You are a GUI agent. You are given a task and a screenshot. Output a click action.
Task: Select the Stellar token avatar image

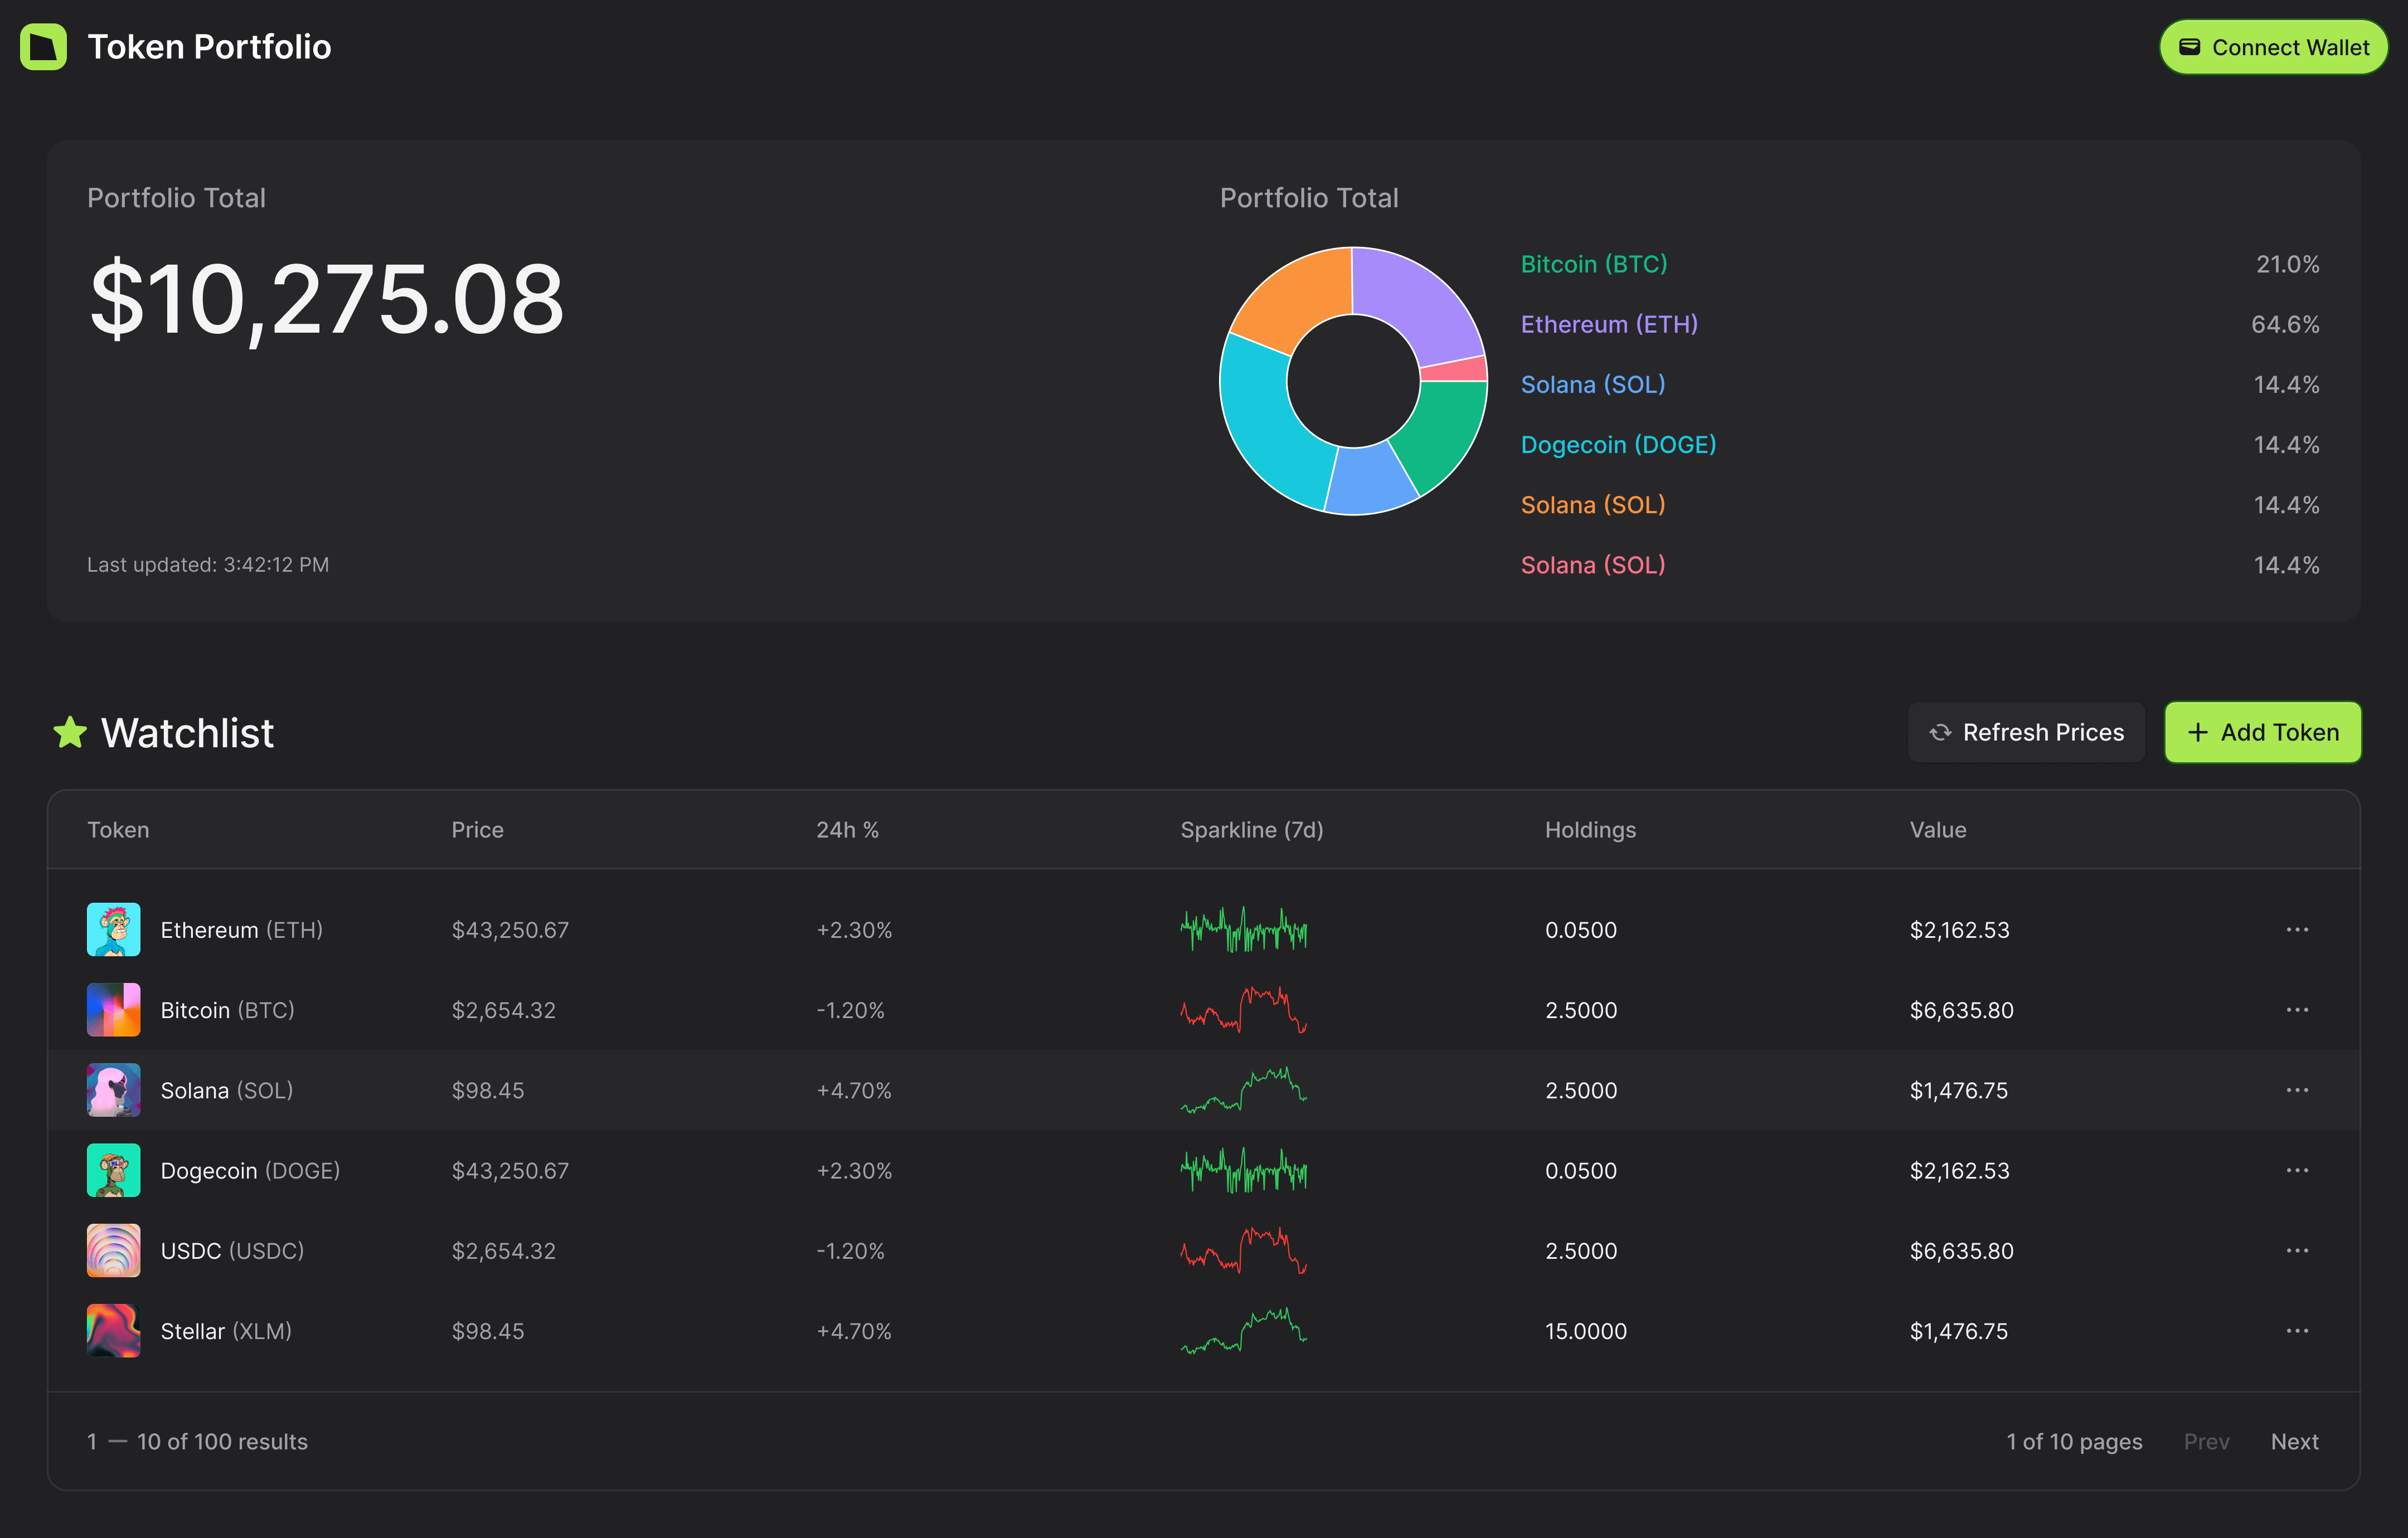(113, 1330)
